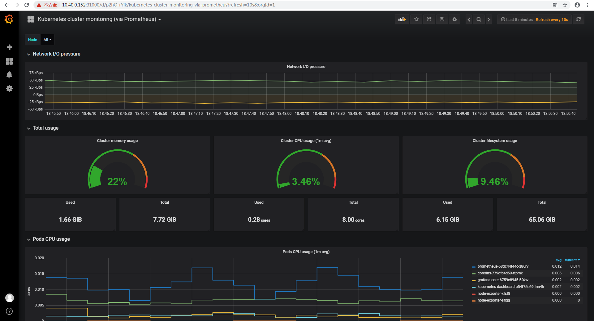This screenshot has width=594, height=321.
Task: Click the 0.28 cores used value
Action: click(259, 219)
